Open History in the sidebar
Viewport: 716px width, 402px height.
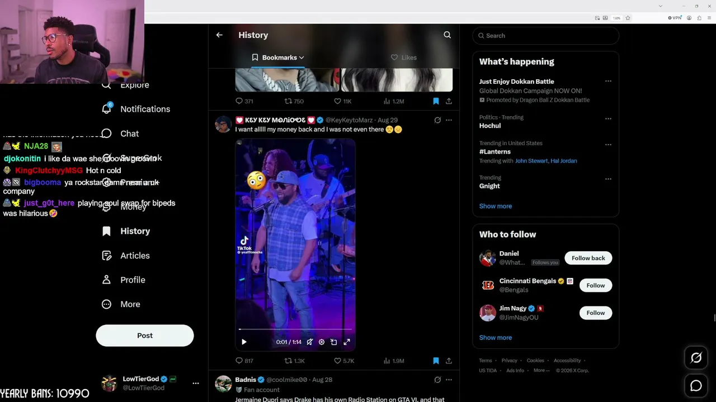tap(126, 231)
